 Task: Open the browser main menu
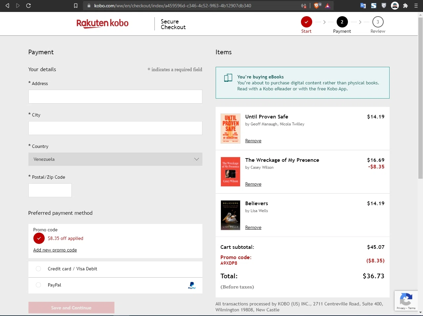pos(416,6)
